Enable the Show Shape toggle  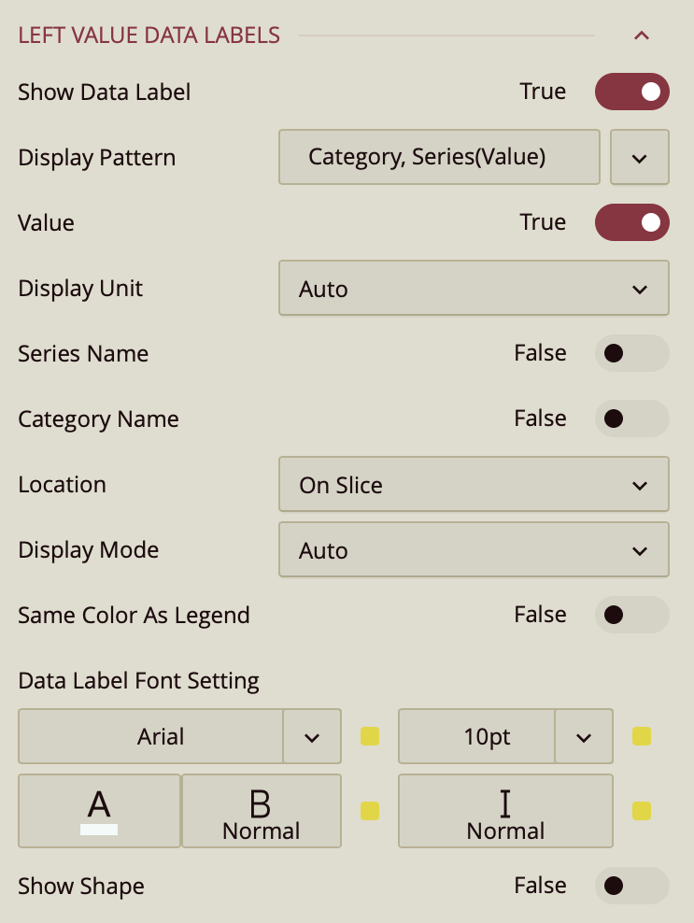click(x=632, y=886)
